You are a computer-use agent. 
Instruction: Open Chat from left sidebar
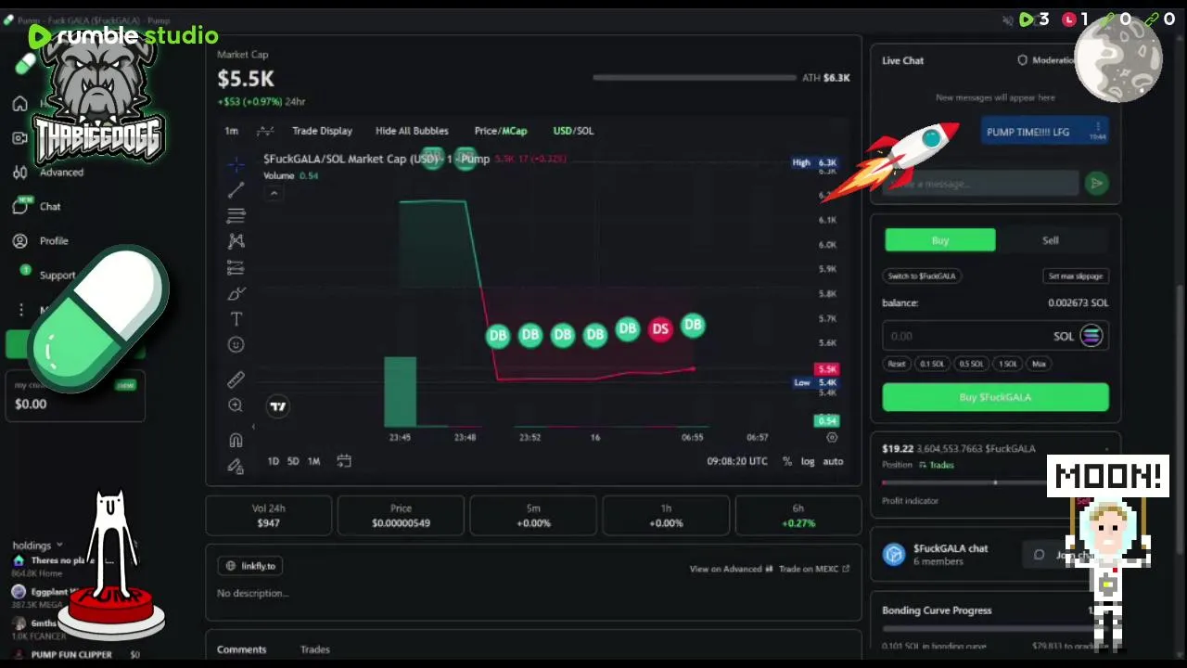tap(37, 207)
